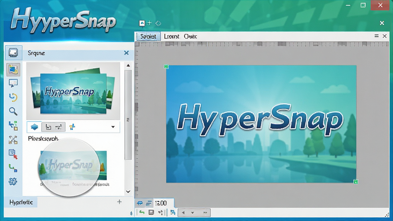Select the top-left green selection handle
Screen dimensions: 393x221
coord(166,66)
